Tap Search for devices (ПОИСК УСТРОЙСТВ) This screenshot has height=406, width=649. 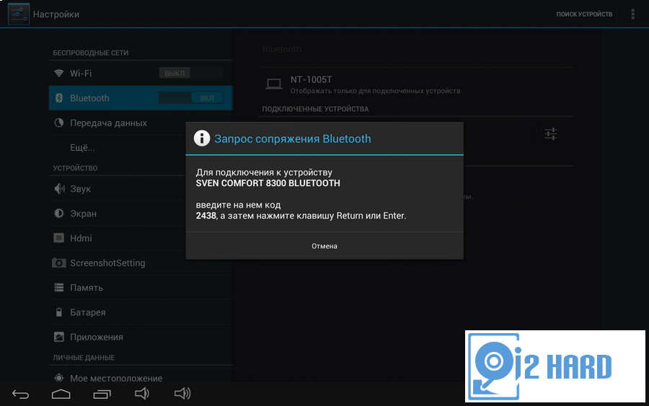click(x=584, y=14)
